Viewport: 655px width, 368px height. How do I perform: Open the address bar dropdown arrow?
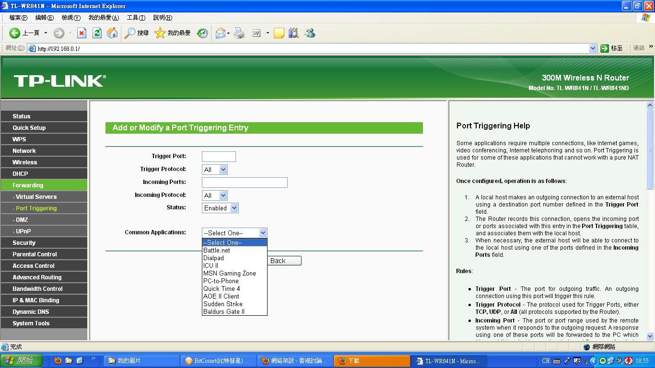point(593,48)
